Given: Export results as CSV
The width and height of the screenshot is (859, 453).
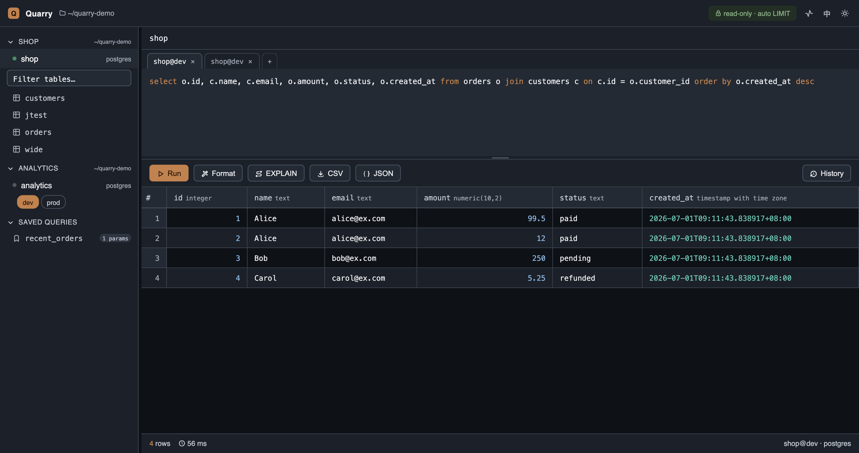Looking at the screenshot, I should [330, 173].
